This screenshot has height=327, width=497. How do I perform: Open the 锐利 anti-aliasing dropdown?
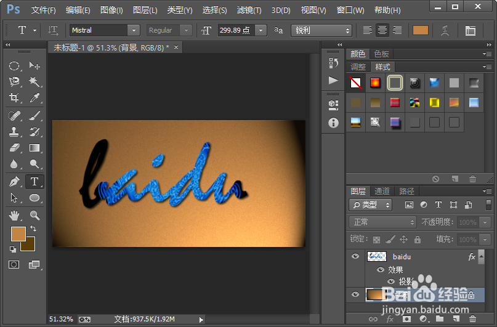[321, 30]
